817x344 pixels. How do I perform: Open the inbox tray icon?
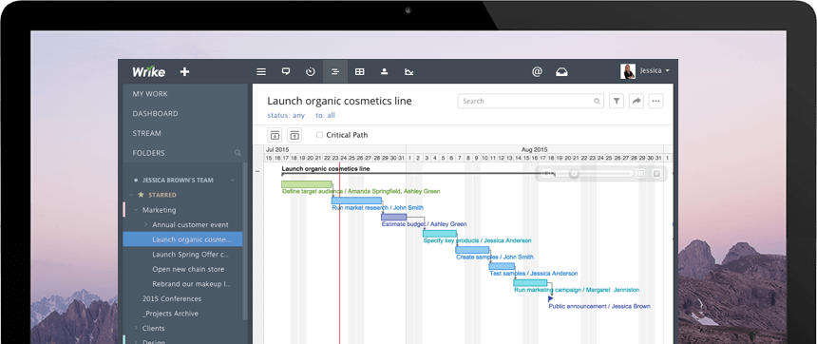(561, 72)
